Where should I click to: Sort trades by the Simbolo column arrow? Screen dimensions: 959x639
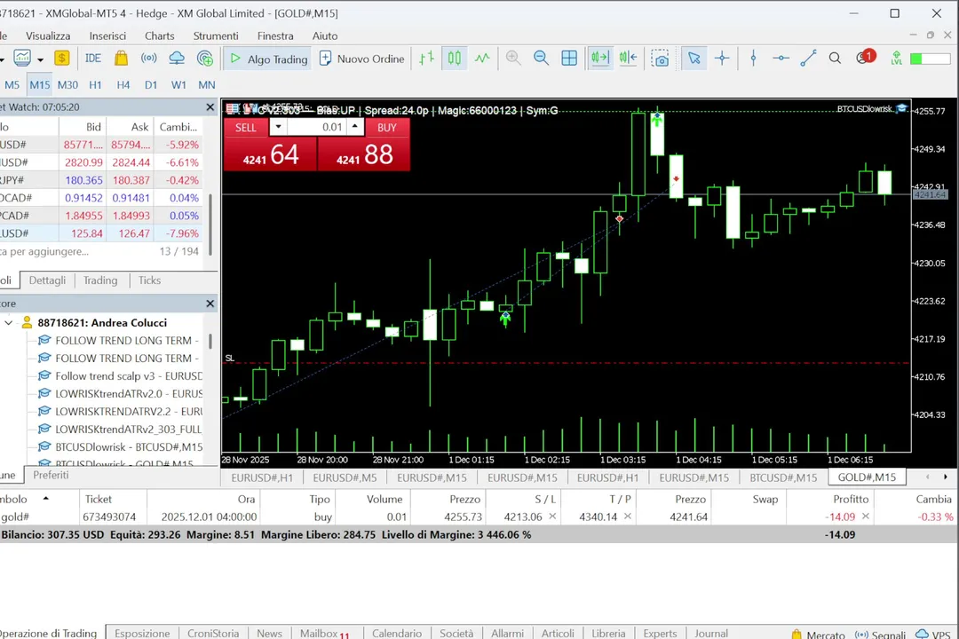click(45, 499)
